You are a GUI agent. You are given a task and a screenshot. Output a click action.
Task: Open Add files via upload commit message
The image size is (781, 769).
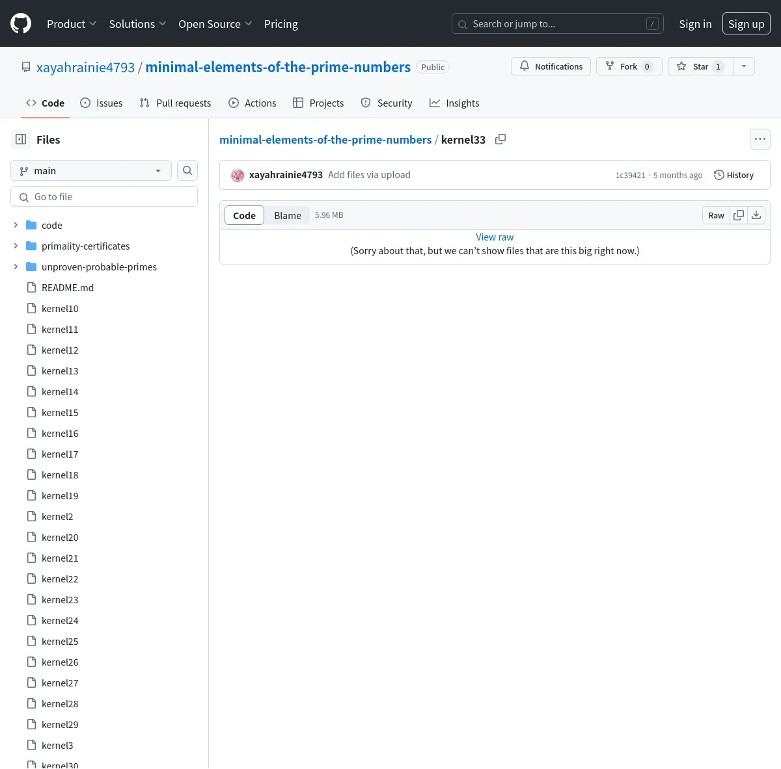[x=369, y=175]
